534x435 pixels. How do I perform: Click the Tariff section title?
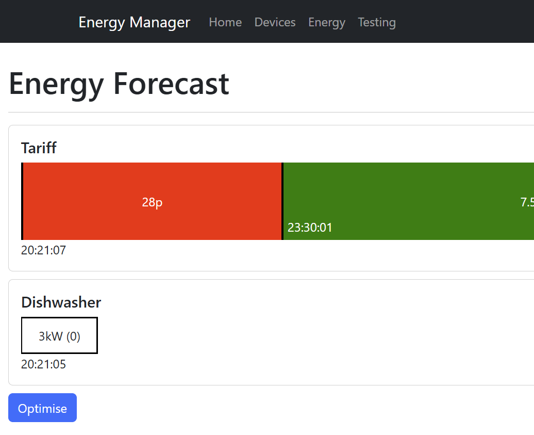tap(39, 148)
